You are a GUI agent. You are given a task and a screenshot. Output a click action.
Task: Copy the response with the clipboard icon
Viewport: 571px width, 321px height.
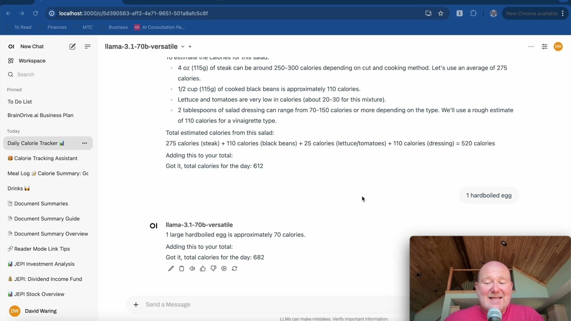pos(182,268)
